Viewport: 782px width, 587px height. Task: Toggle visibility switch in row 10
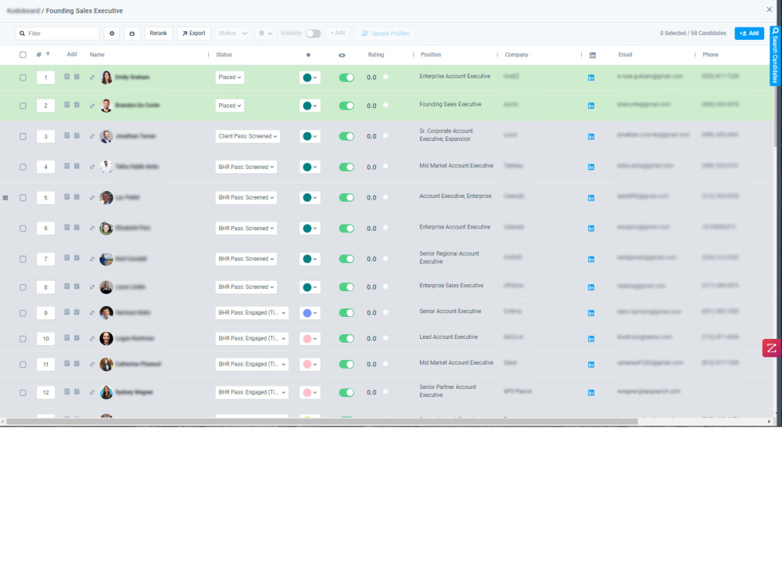(346, 339)
